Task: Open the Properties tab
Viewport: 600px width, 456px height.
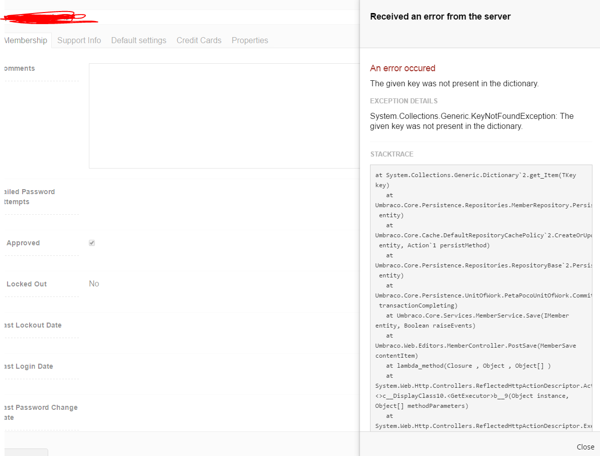Action: point(250,41)
